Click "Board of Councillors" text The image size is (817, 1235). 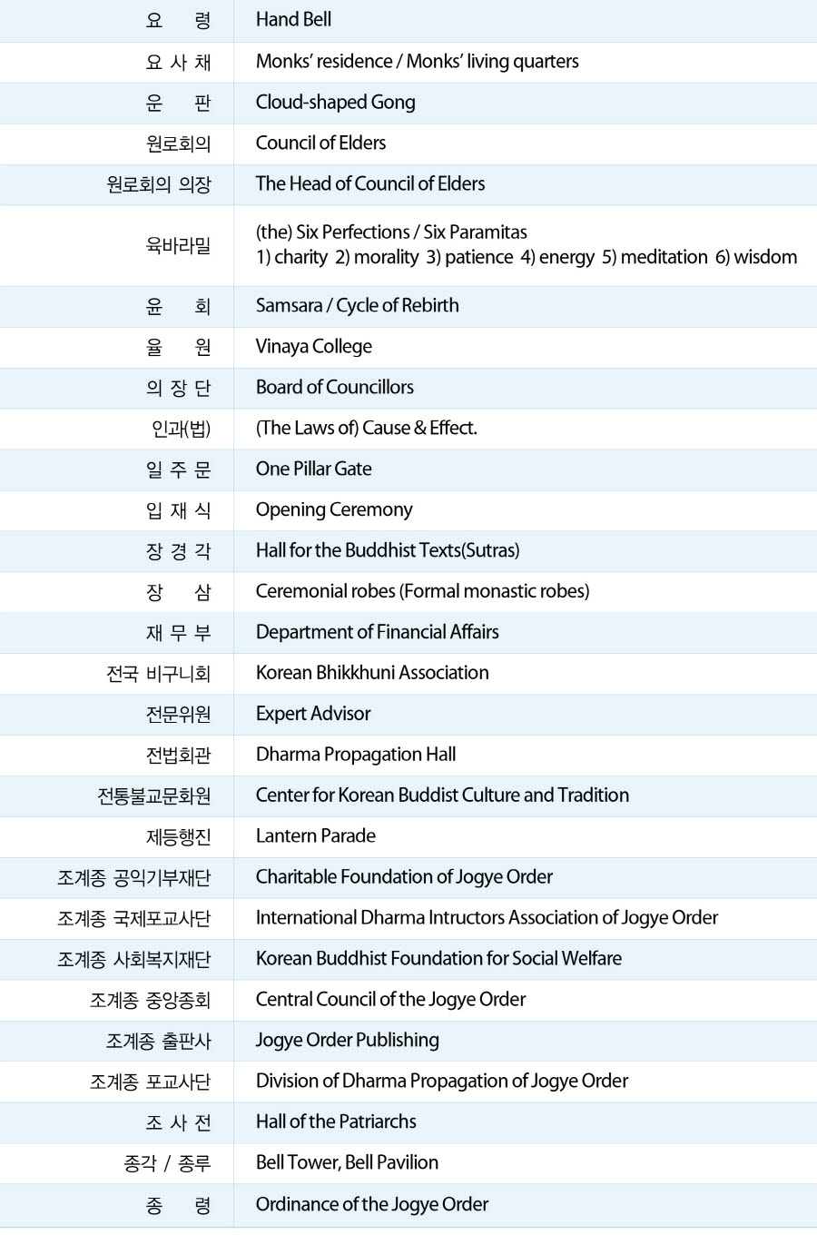(x=334, y=388)
